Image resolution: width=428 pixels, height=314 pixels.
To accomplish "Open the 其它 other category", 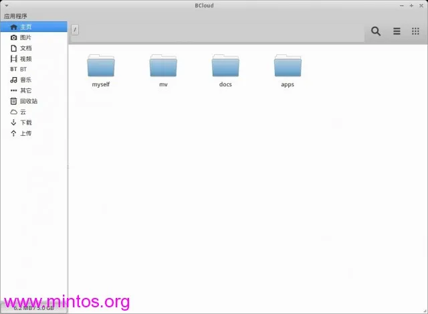I will [34, 90].
